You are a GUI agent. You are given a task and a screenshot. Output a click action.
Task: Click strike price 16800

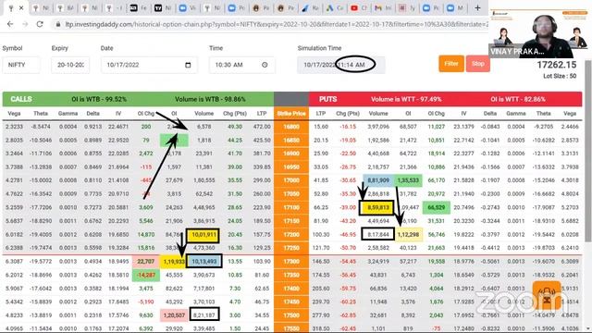pyautogui.click(x=291, y=127)
